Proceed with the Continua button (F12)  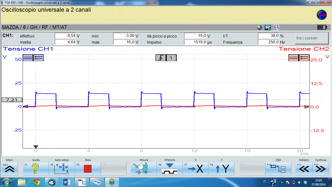pos(321,169)
